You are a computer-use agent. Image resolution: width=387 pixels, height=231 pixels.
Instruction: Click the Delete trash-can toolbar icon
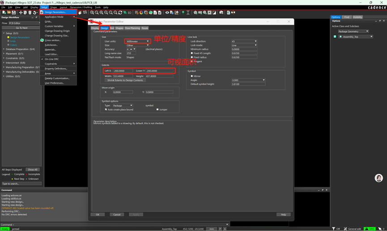pos(30,13)
